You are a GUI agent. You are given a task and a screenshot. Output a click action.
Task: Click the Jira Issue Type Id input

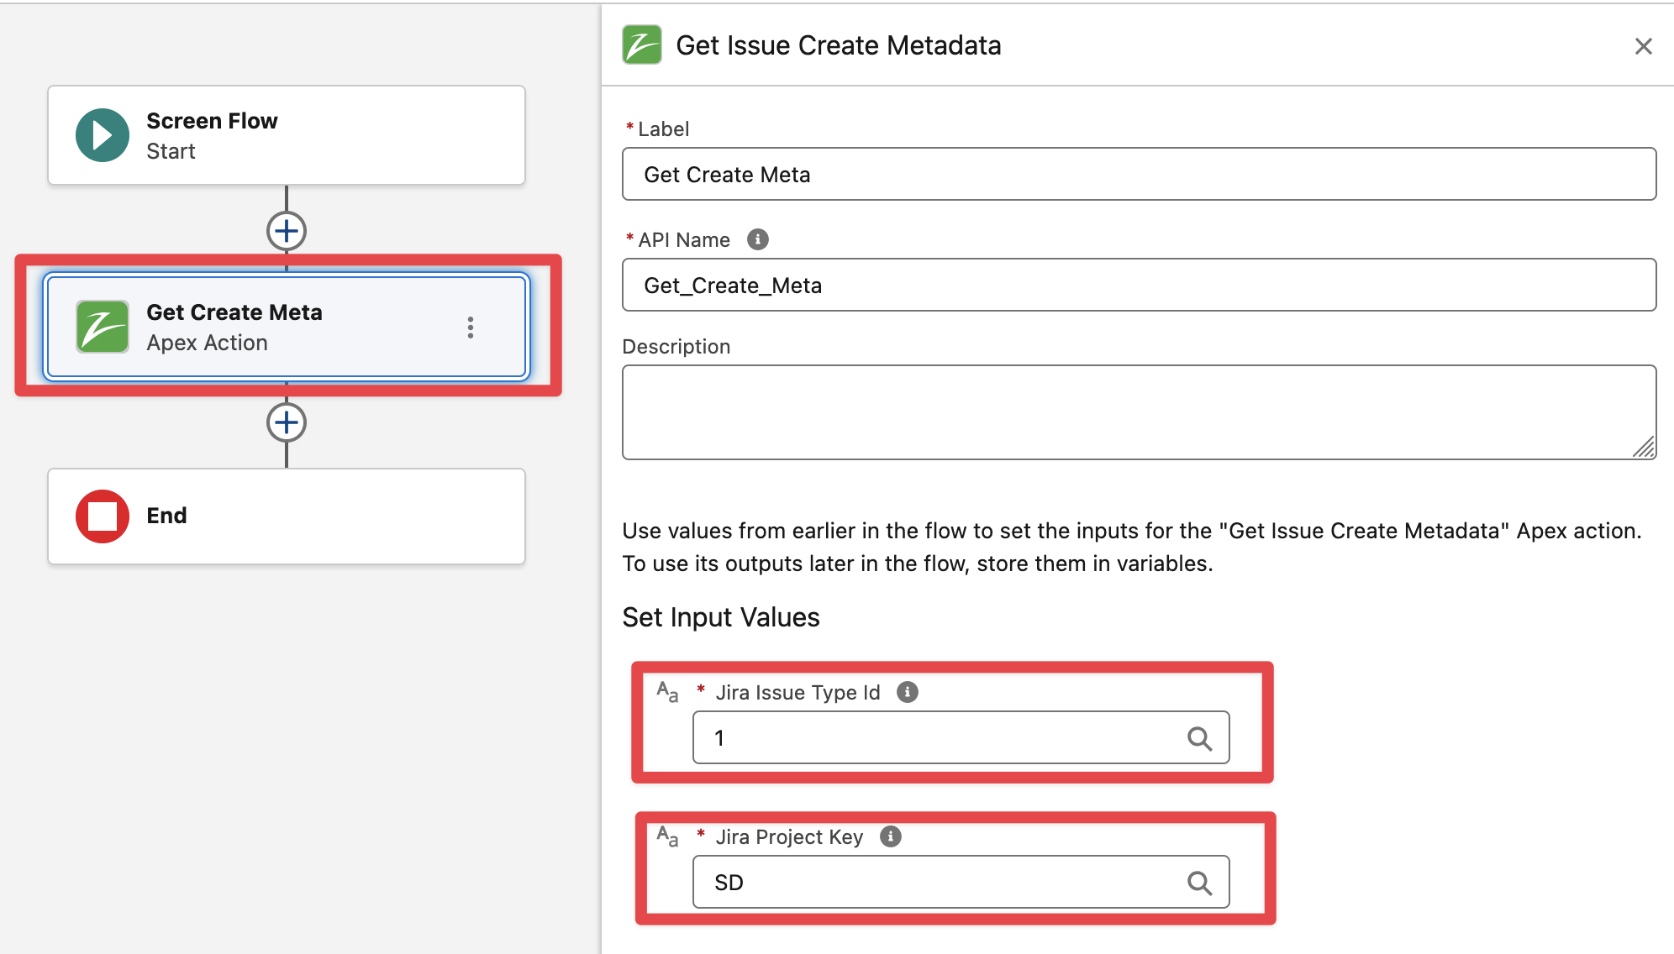(x=941, y=738)
